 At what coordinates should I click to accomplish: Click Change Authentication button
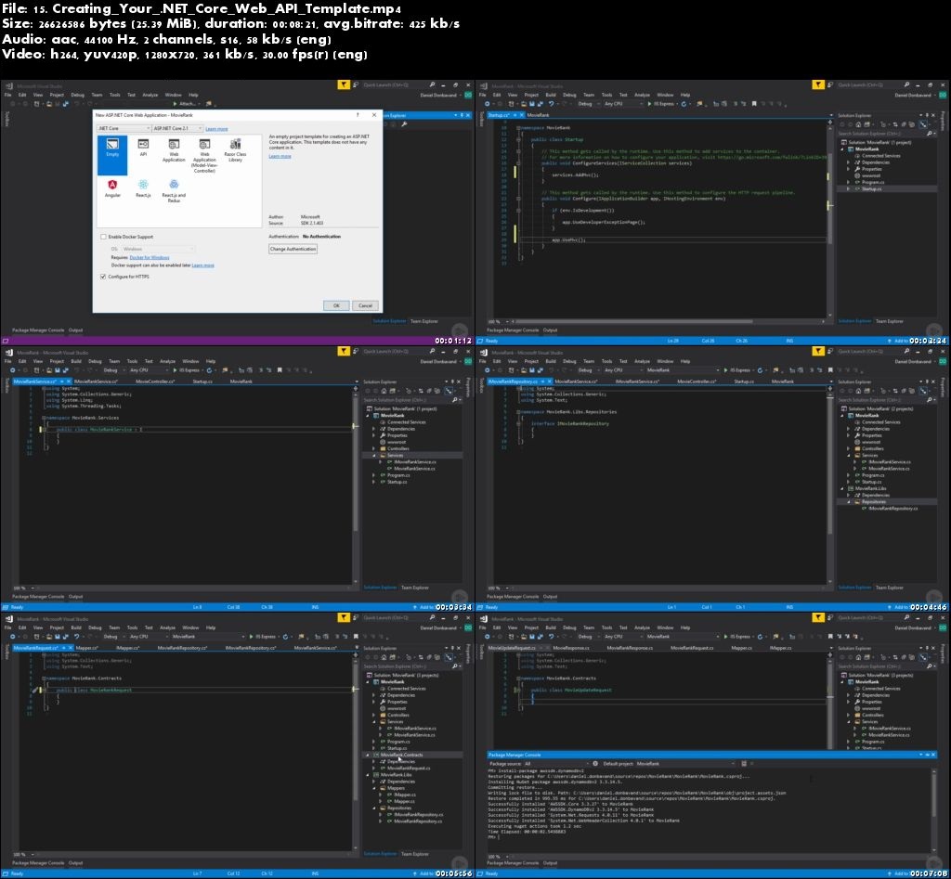(293, 249)
